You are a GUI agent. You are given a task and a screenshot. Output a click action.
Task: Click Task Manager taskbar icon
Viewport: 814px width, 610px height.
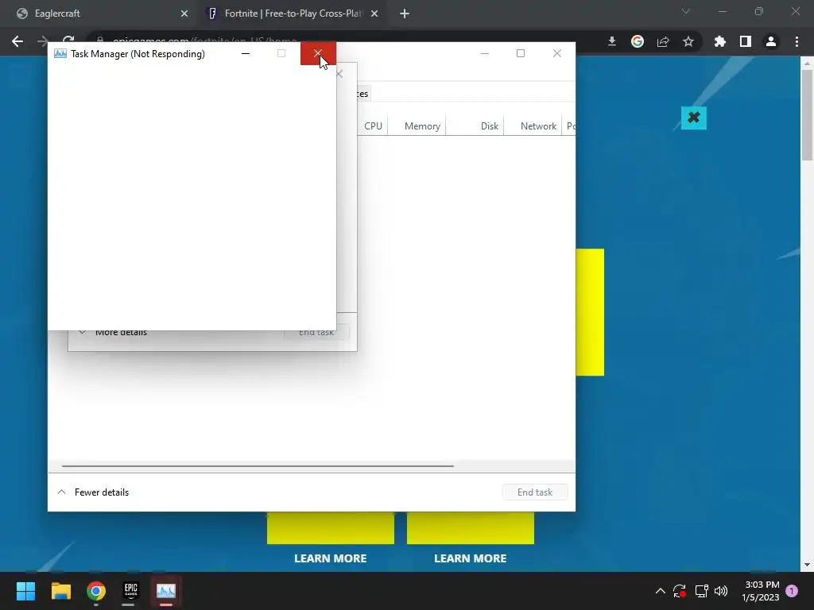point(166,591)
